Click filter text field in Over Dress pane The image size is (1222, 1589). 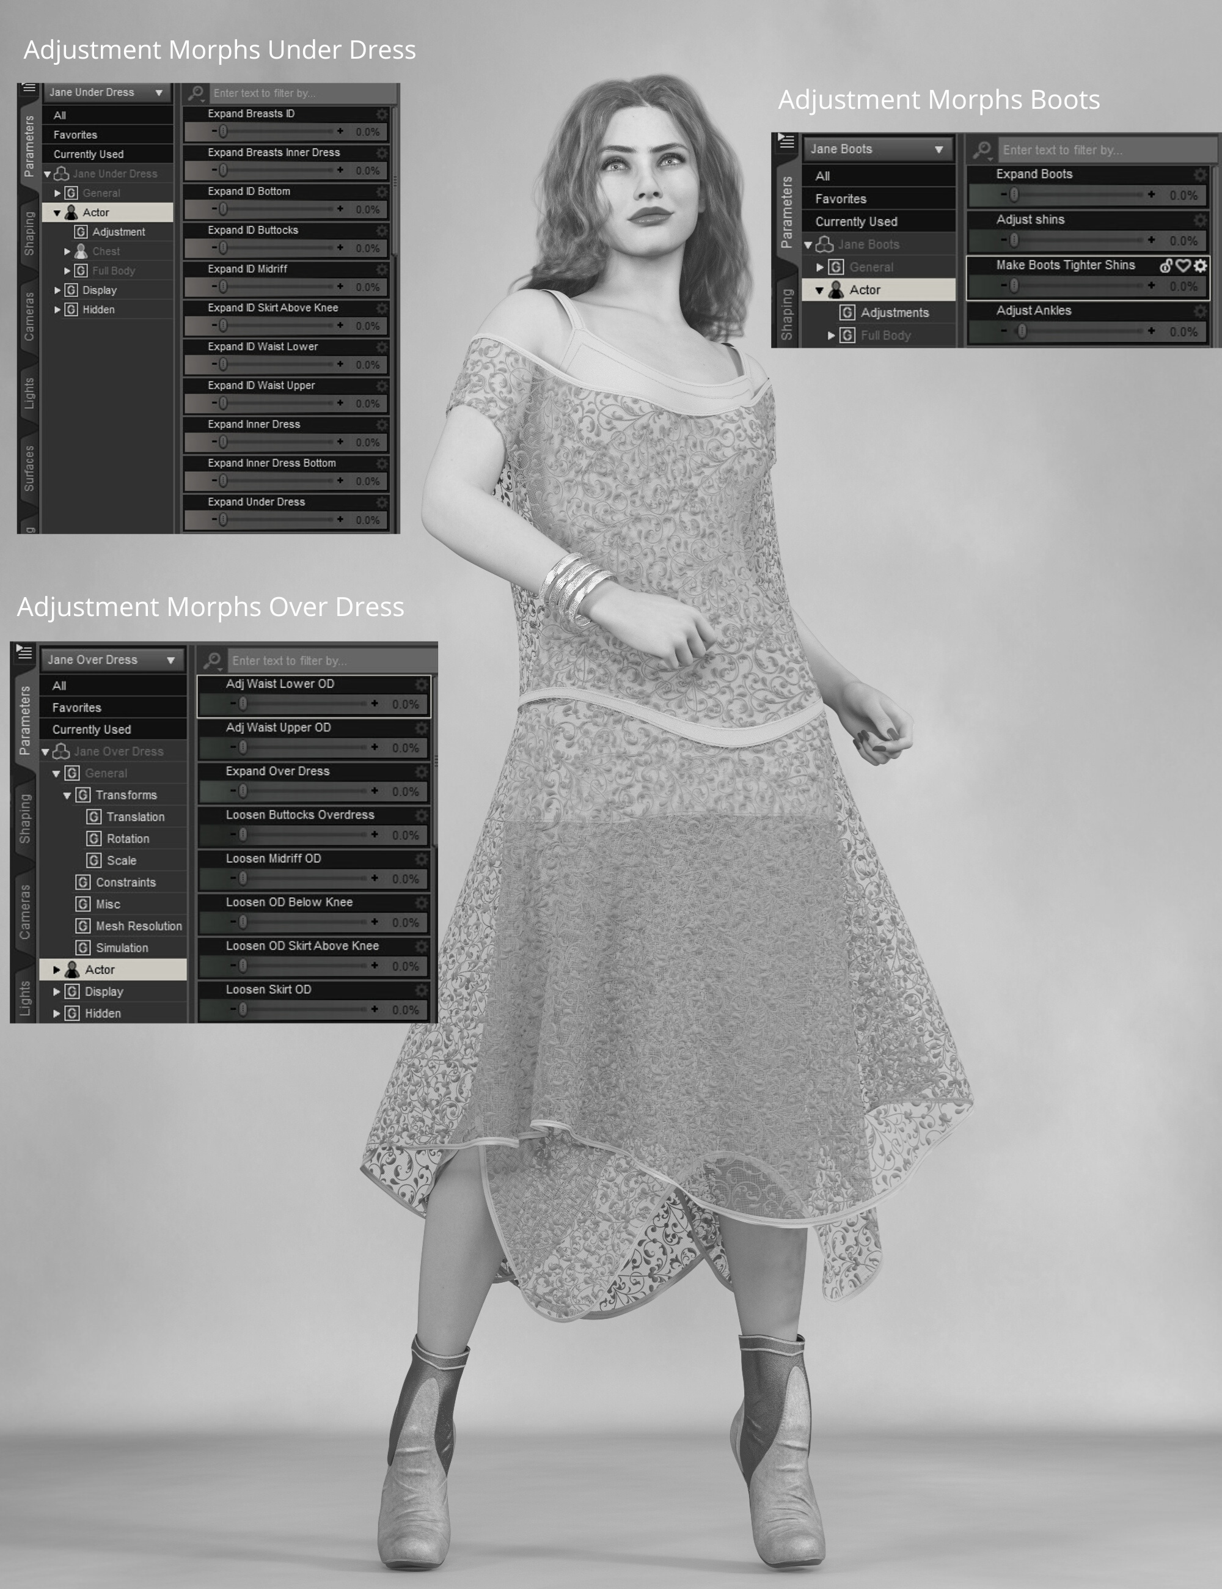(331, 661)
